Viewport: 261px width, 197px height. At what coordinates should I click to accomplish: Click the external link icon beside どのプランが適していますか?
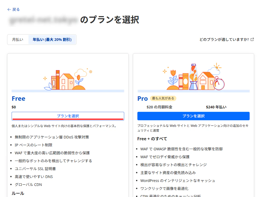252,40
